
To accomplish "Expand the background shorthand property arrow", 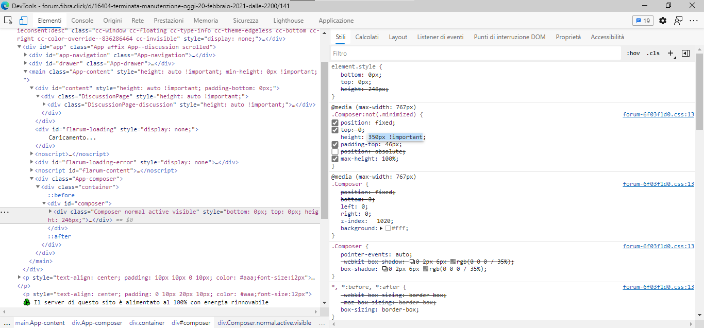I will pyautogui.click(x=381, y=229).
